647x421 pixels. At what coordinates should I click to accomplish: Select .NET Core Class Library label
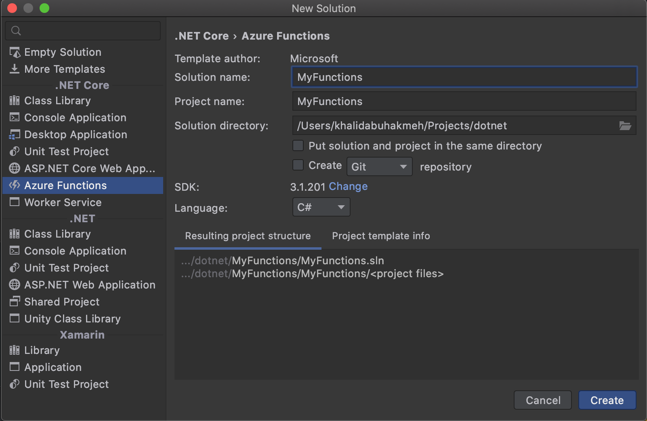[x=57, y=101]
